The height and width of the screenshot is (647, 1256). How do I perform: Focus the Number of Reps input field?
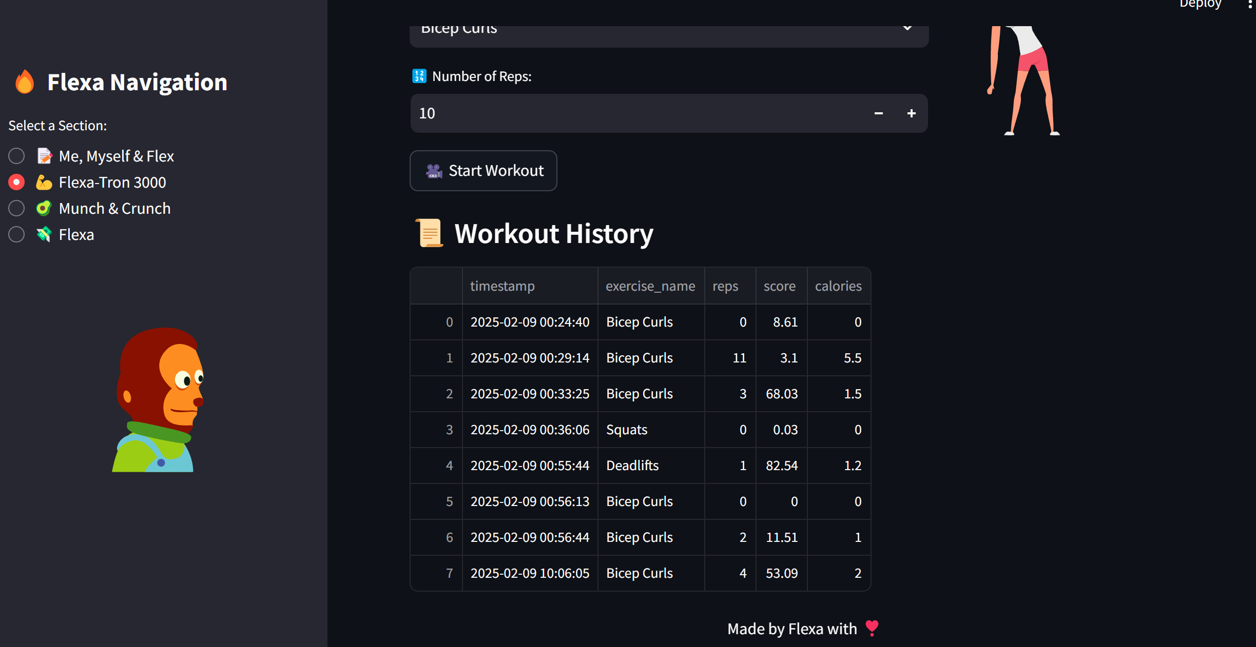pyautogui.click(x=636, y=113)
